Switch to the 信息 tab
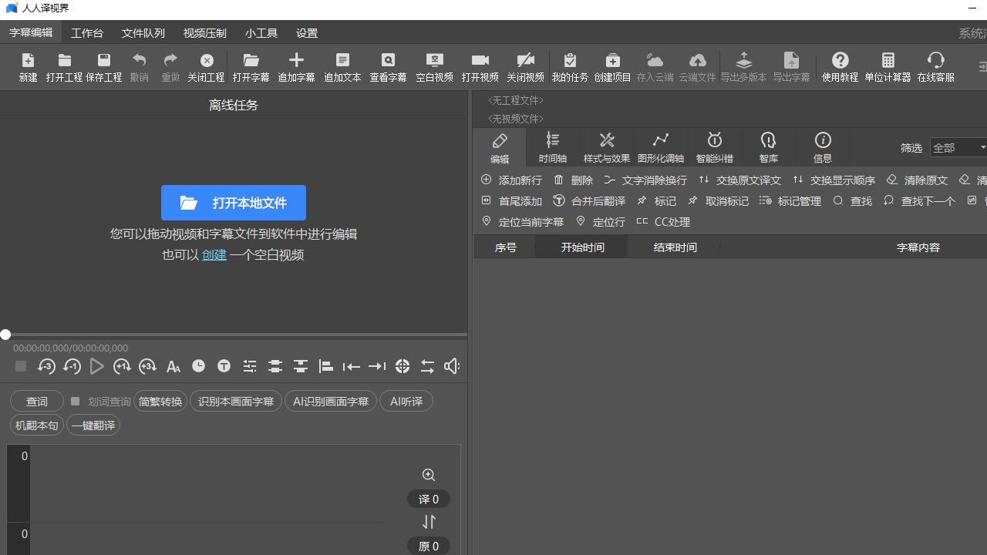 point(823,147)
